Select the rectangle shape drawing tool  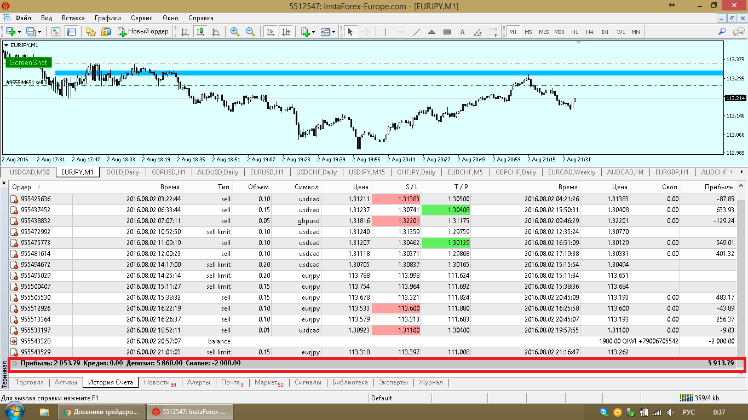point(447,32)
